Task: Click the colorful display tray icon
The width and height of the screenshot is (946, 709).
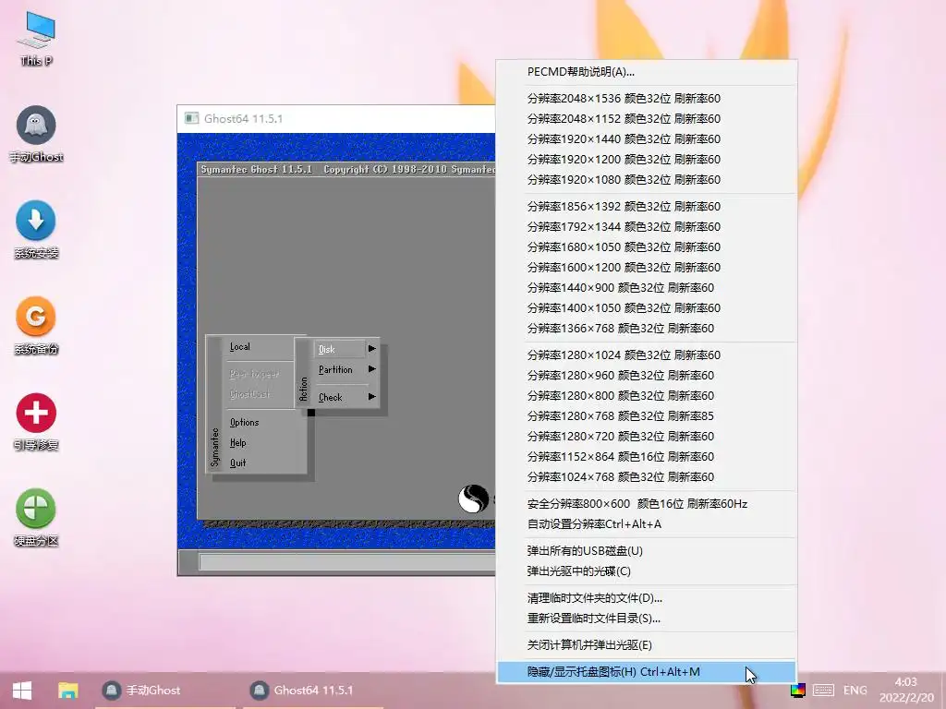Action: click(x=797, y=691)
